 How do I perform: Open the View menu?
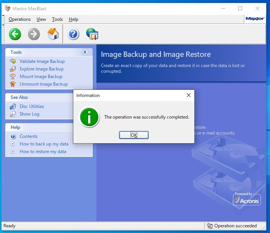click(x=41, y=19)
